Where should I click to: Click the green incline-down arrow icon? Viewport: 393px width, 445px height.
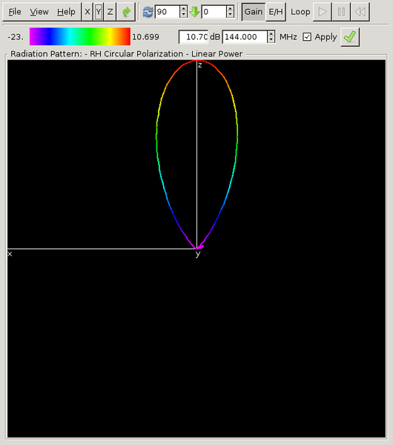195,12
